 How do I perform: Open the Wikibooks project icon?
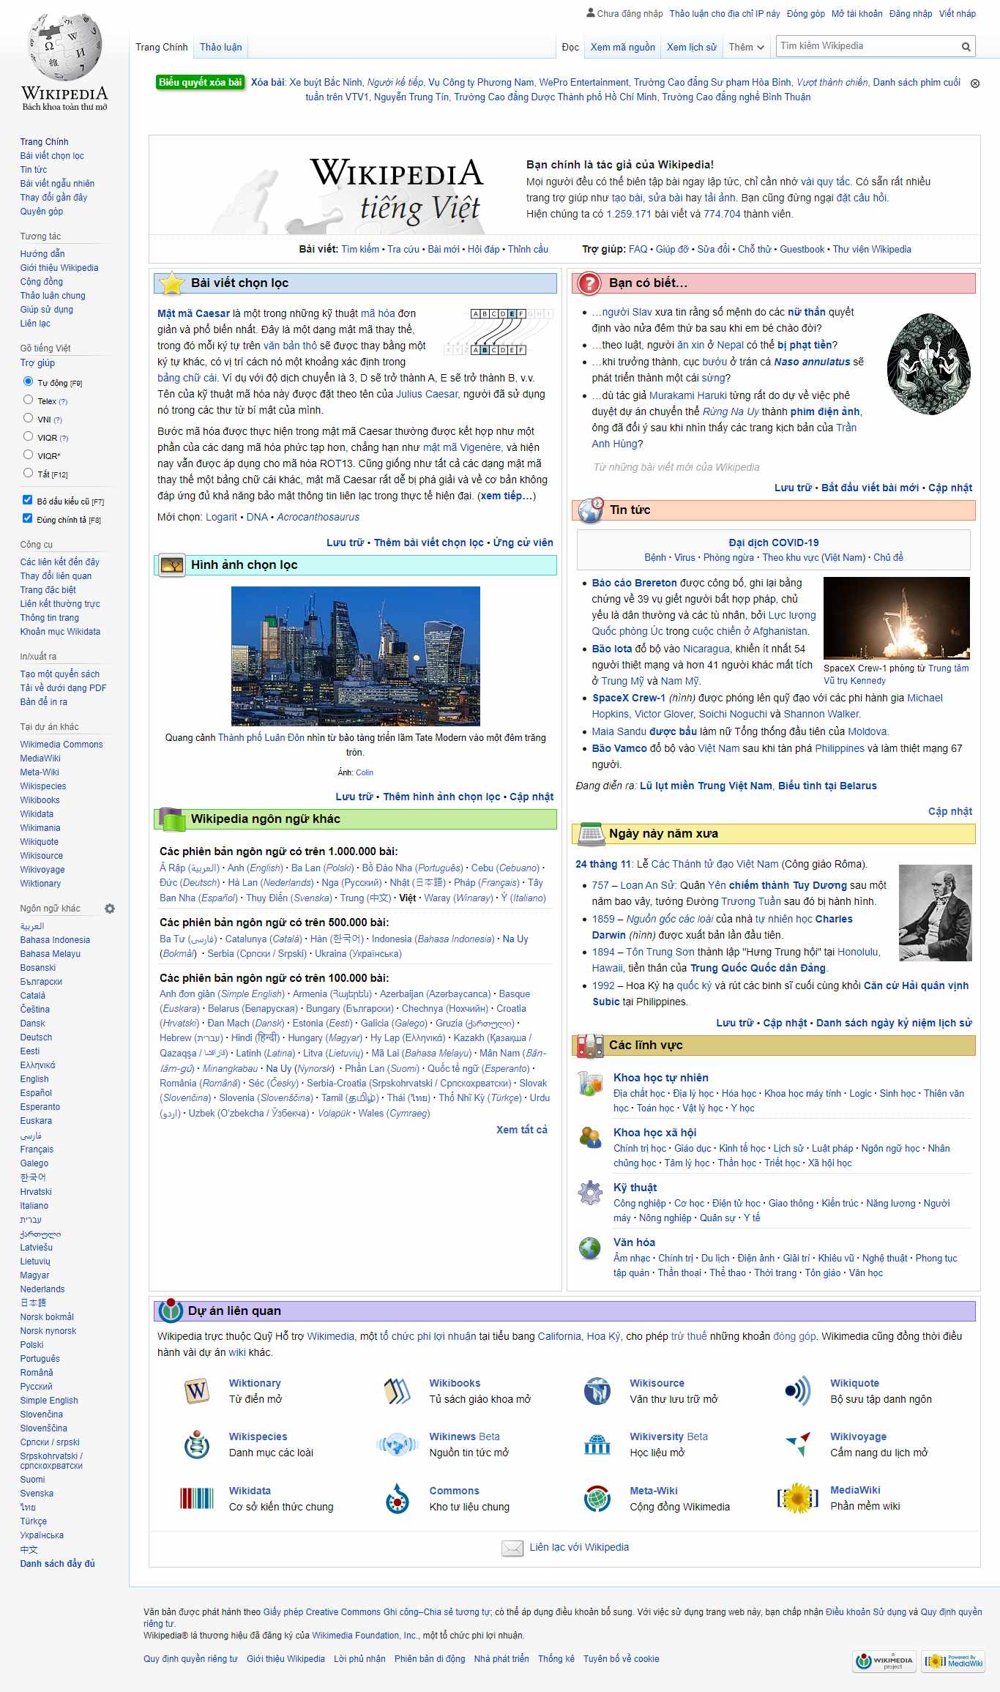point(397,1391)
